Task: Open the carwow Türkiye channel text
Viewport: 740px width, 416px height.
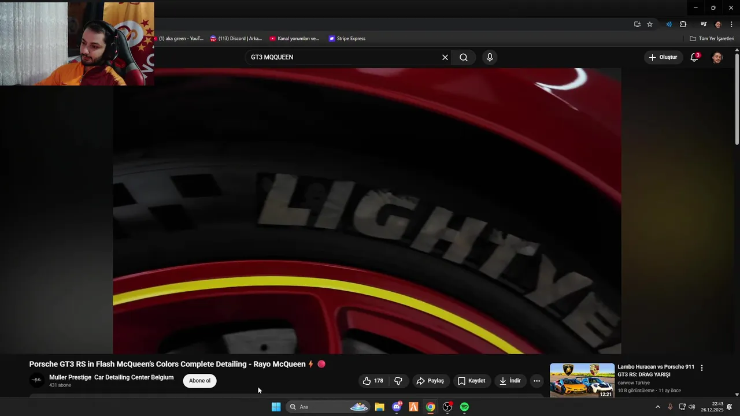Action: [634, 383]
